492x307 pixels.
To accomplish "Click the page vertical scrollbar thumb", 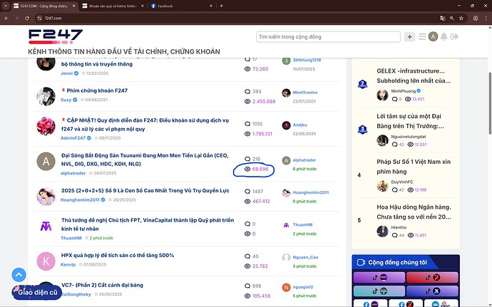I will coord(490,103).
